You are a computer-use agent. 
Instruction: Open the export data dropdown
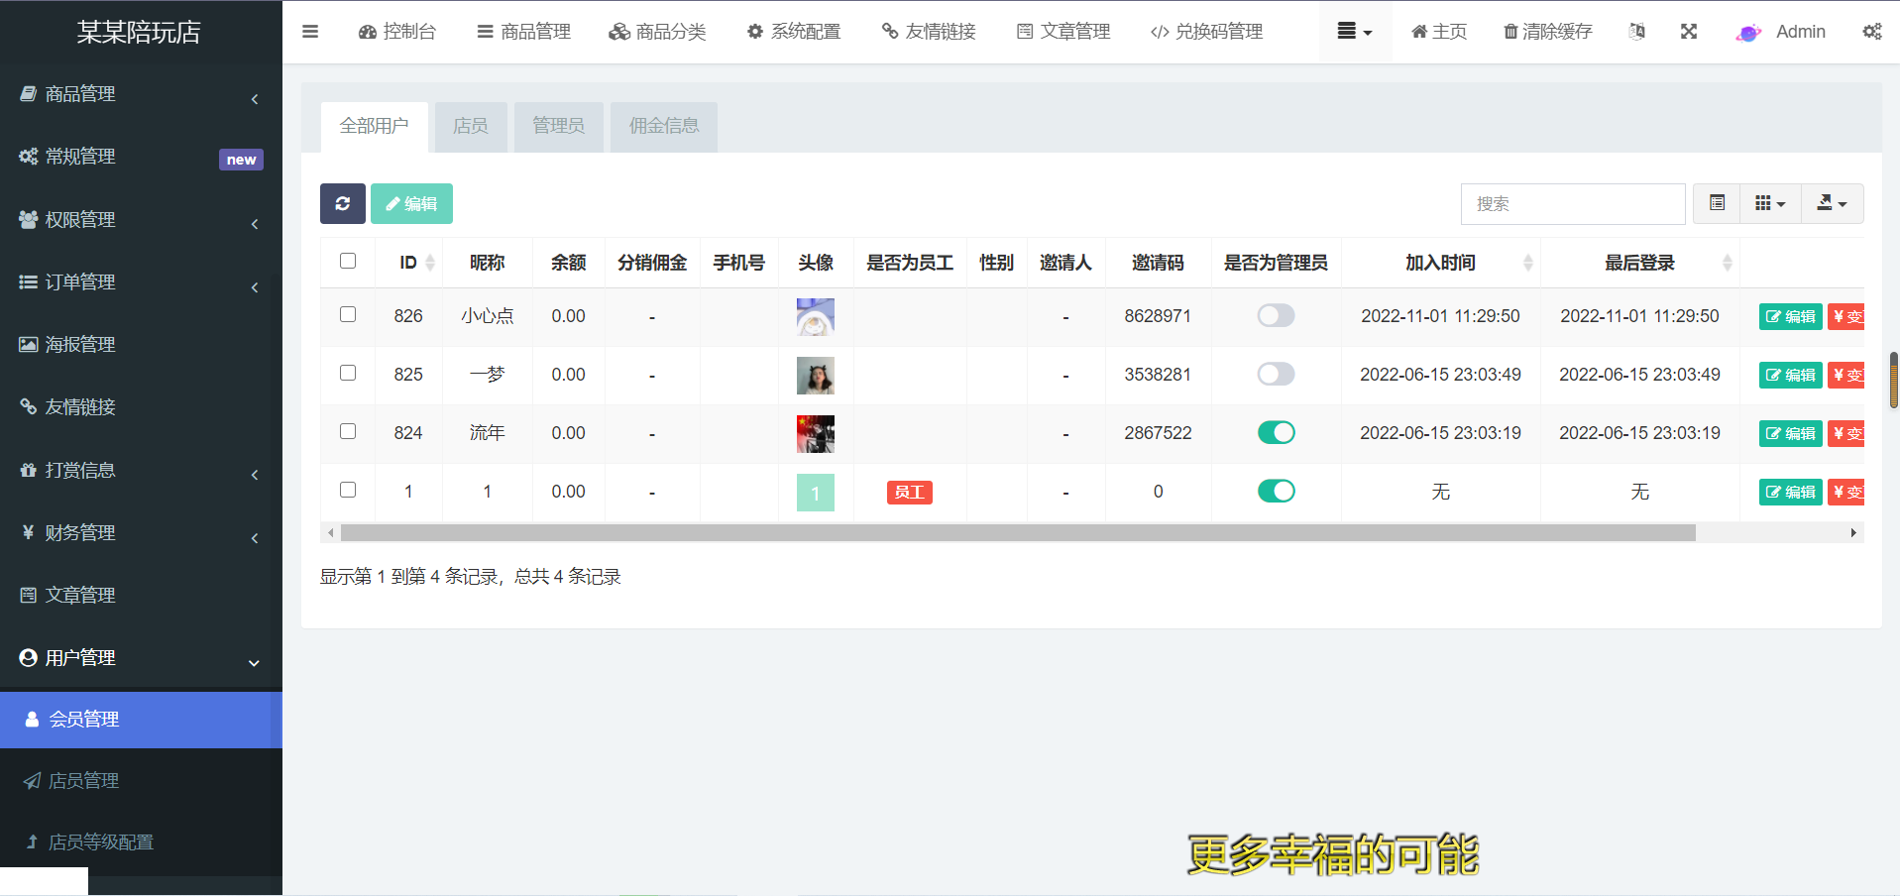(x=1831, y=204)
